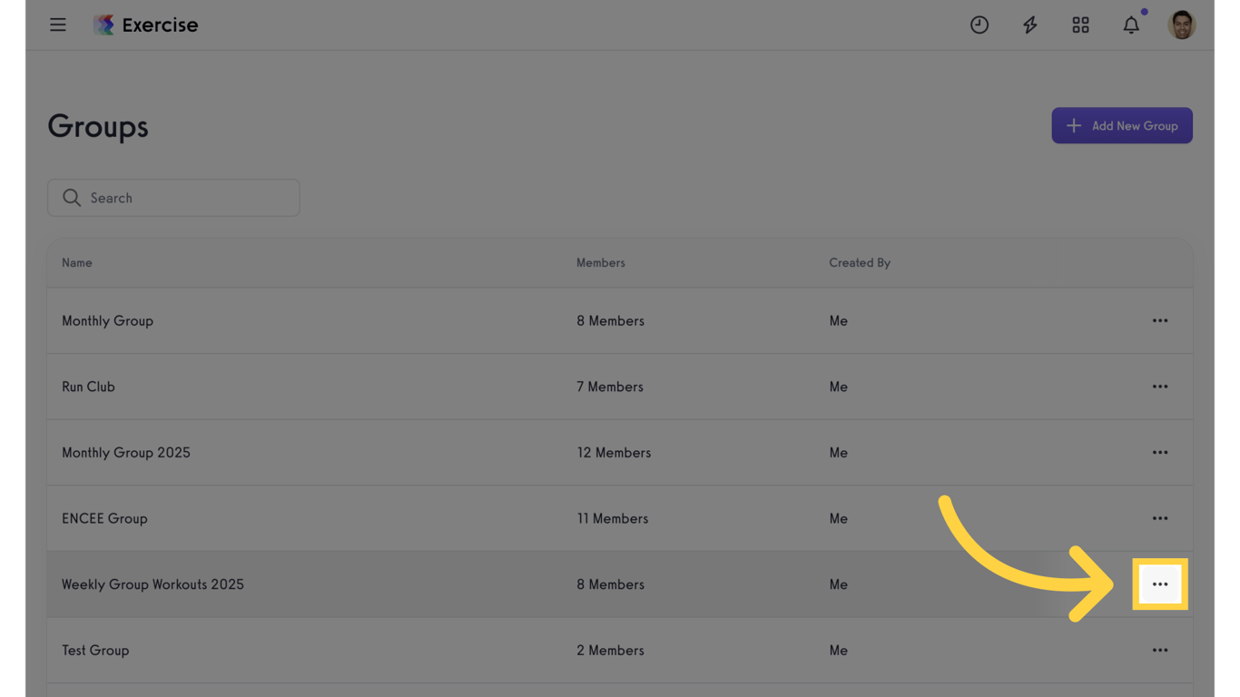This screenshot has height=697, width=1240.
Task: Focus the group Search field
Action: point(173,198)
